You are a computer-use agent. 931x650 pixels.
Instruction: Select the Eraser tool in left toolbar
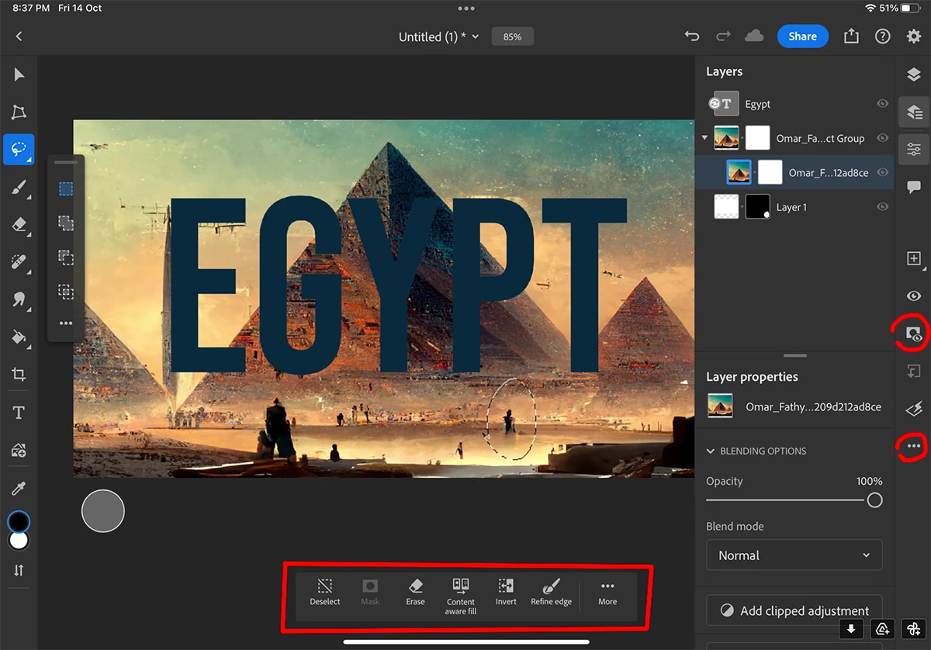pos(19,225)
